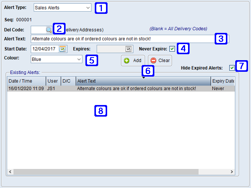Sort by User column header
251x188 pixels.
click(x=53, y=81)
